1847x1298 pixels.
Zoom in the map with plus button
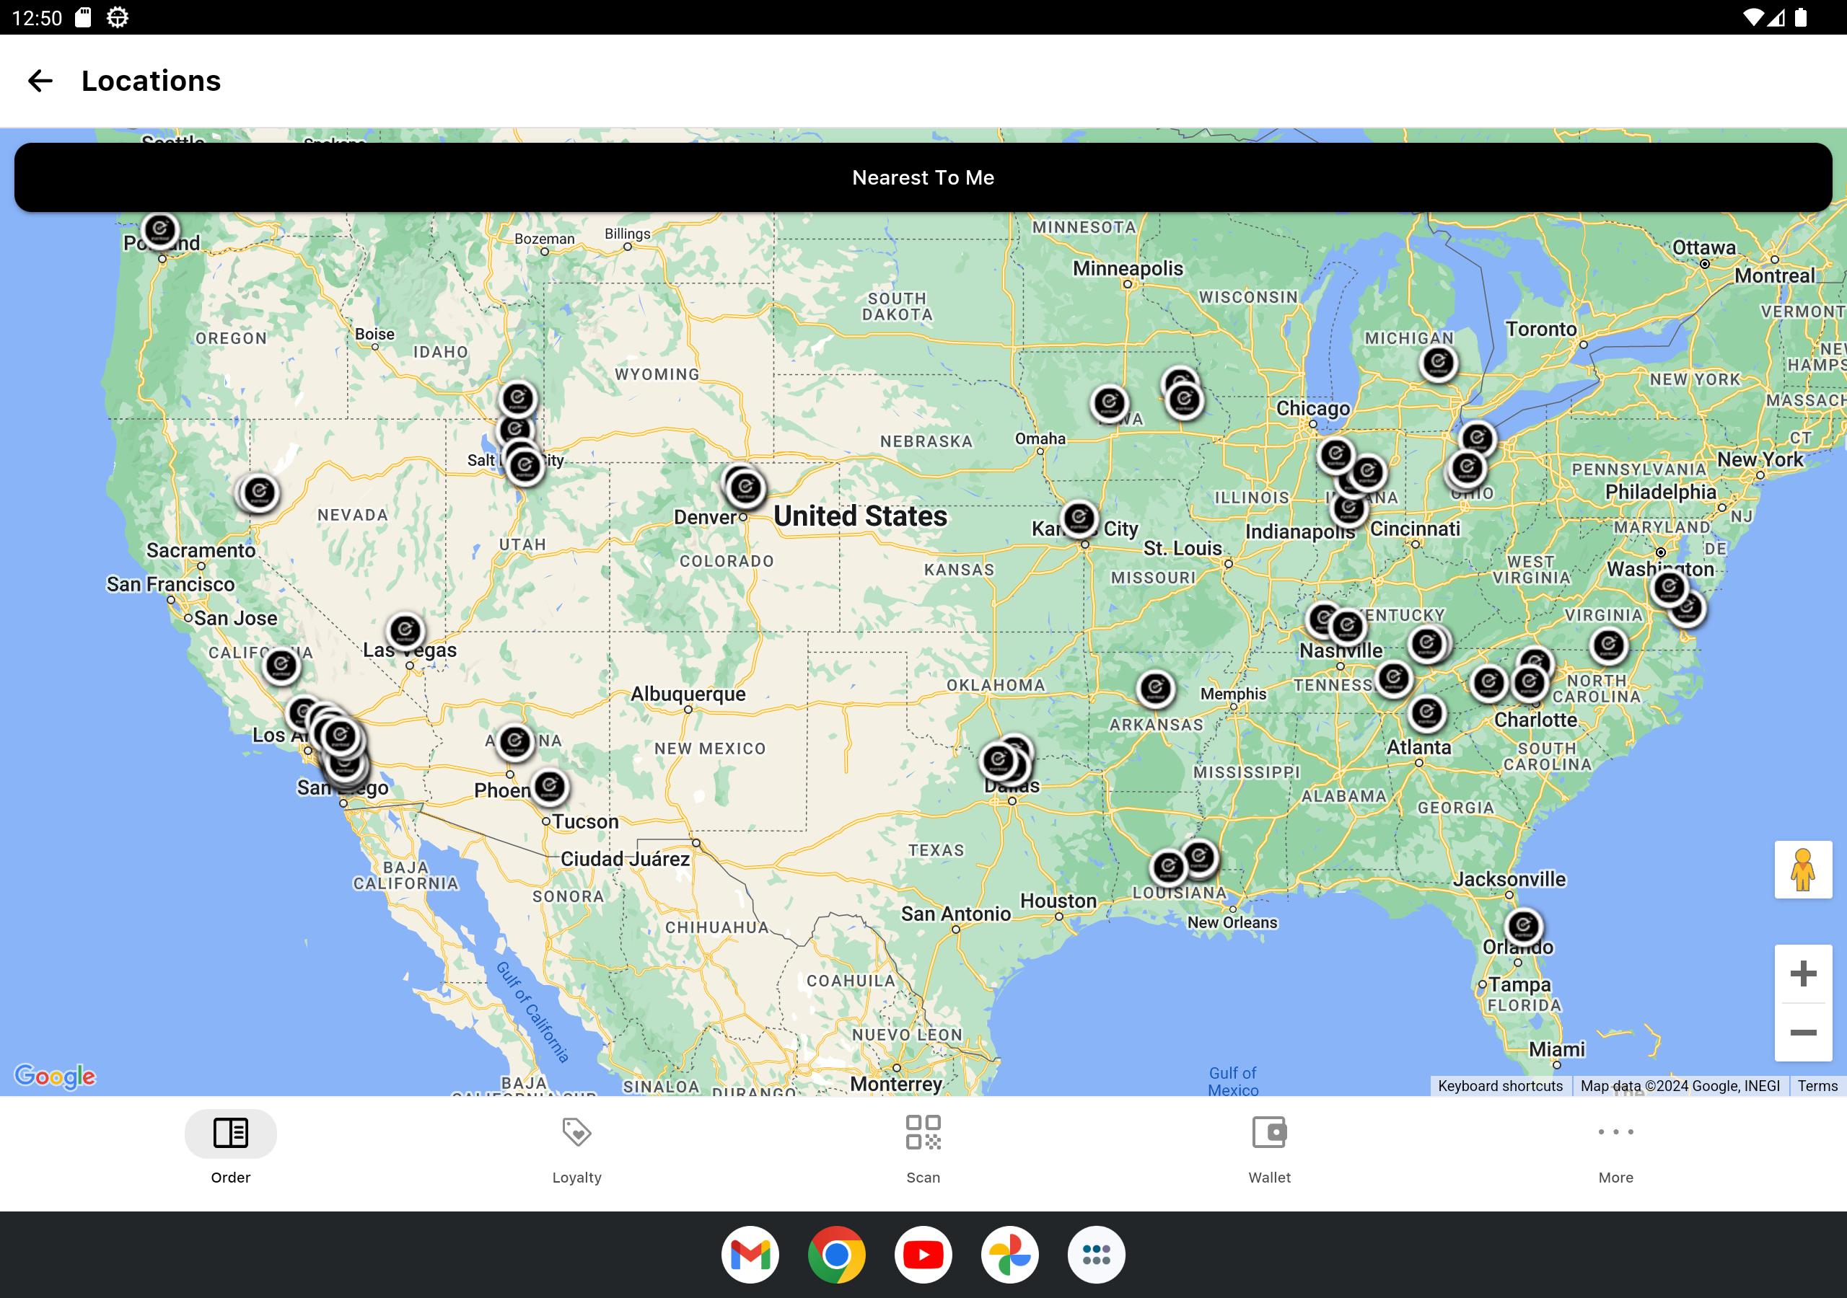coord(1803,974)
